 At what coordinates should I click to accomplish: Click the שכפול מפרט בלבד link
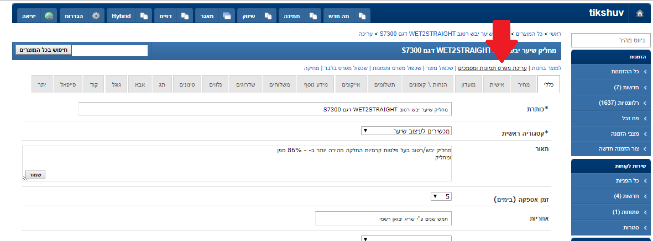click(346, 68)
